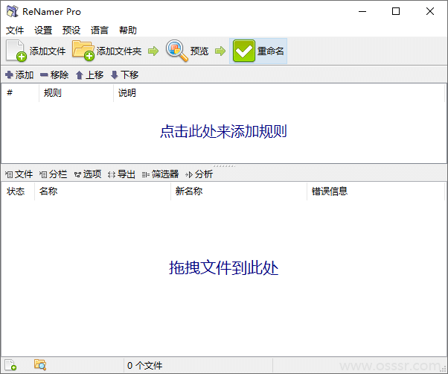
Task: Click link 点击此处来添加规则
Action: (x=223, y=132)
